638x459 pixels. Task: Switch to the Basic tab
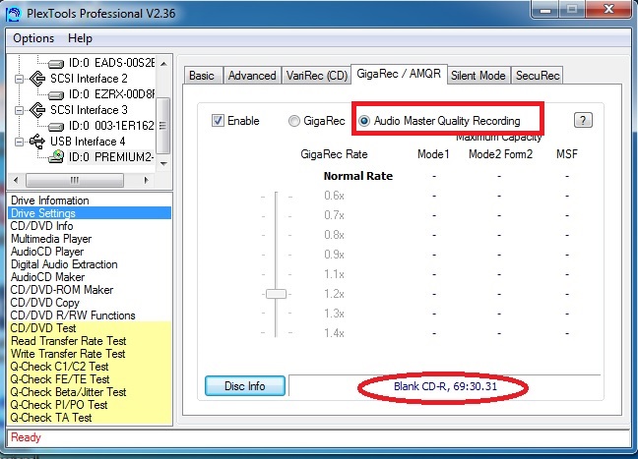coord(202,76)
